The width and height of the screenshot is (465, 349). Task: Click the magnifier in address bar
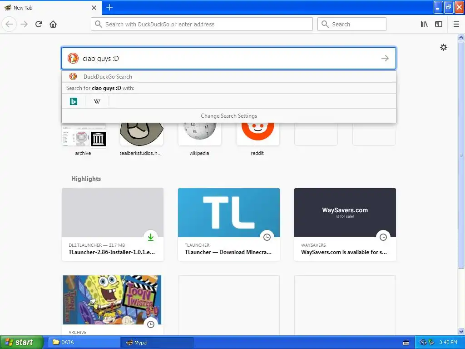[99, 24]
